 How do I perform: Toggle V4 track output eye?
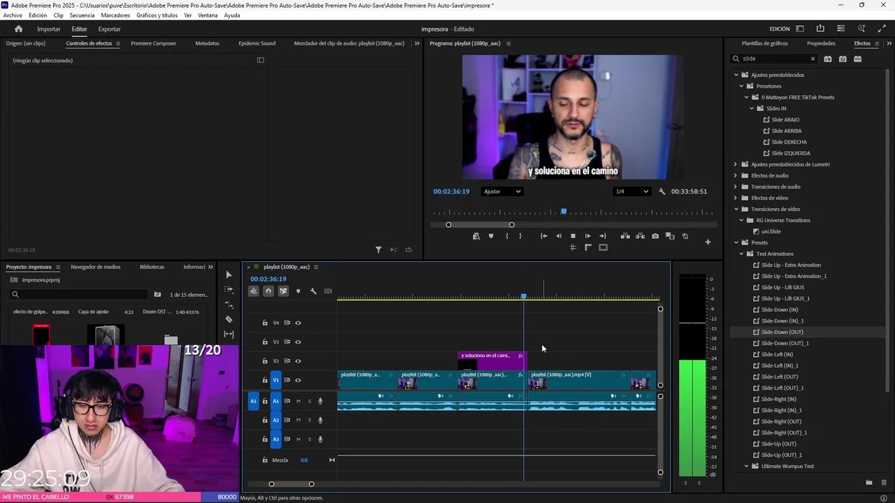point(298,323)
